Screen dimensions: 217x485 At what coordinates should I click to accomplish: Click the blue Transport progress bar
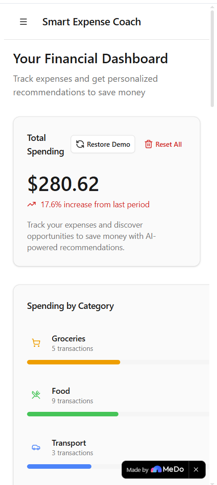59,466
